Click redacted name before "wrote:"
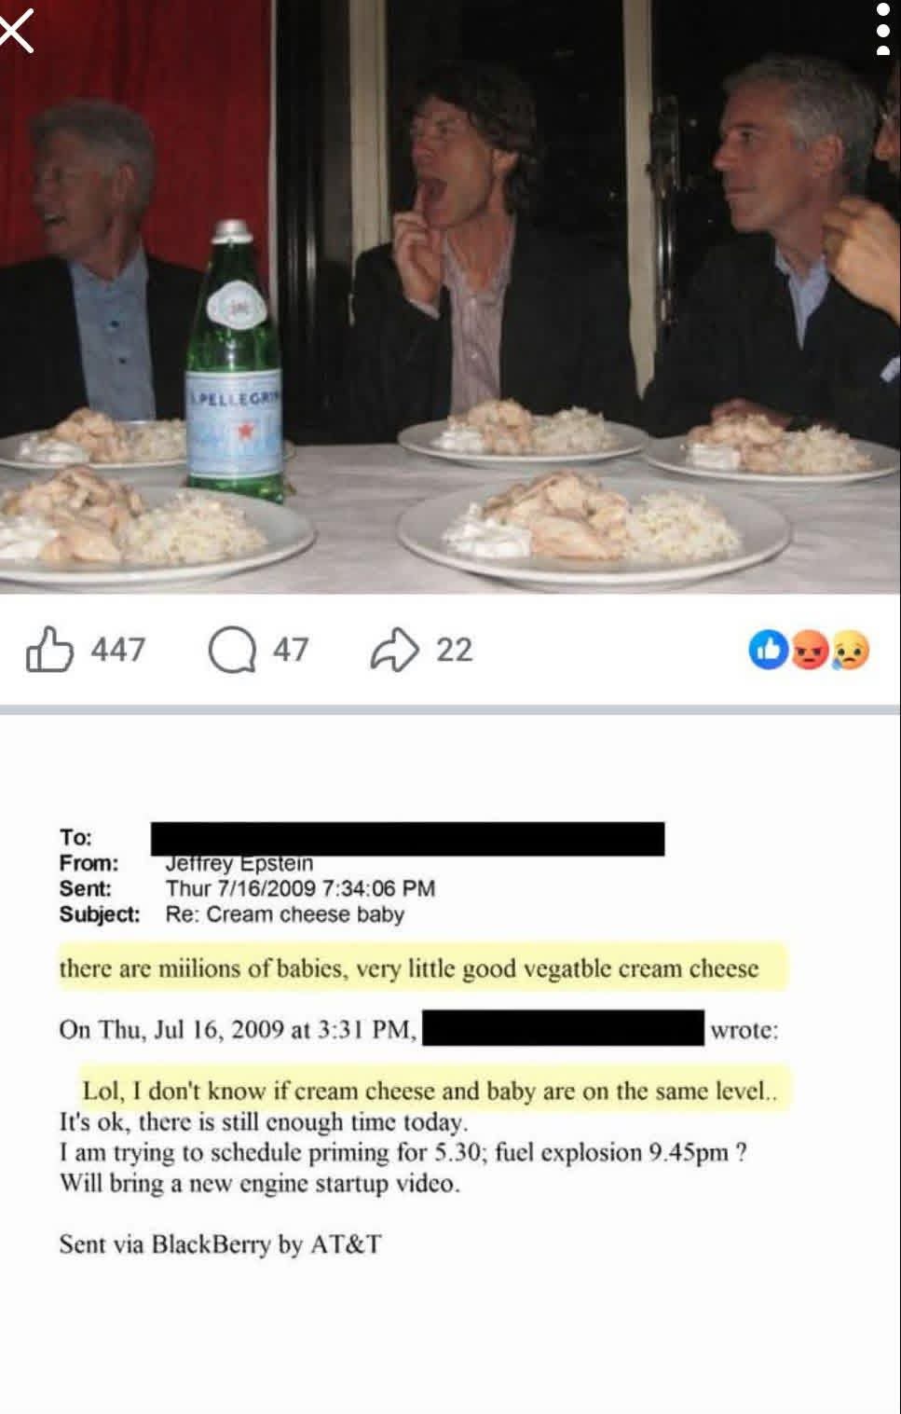The height and width of the screenshot is (1414, 901). coord(564,1028)
